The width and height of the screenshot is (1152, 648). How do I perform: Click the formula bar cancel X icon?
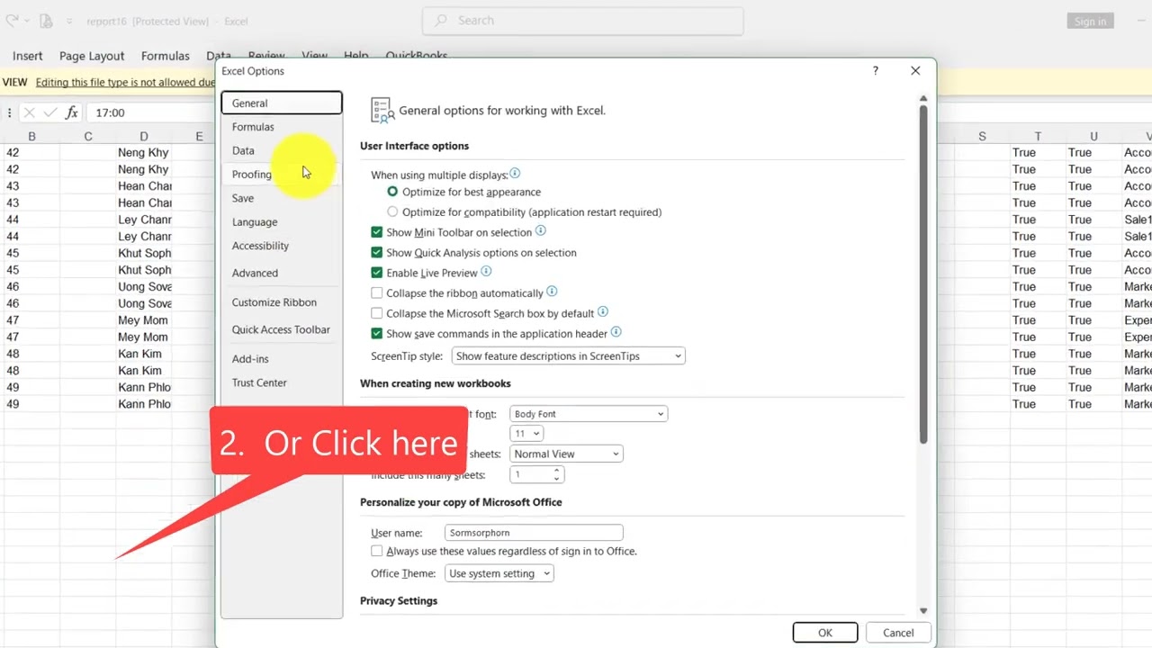coord(29,112)
